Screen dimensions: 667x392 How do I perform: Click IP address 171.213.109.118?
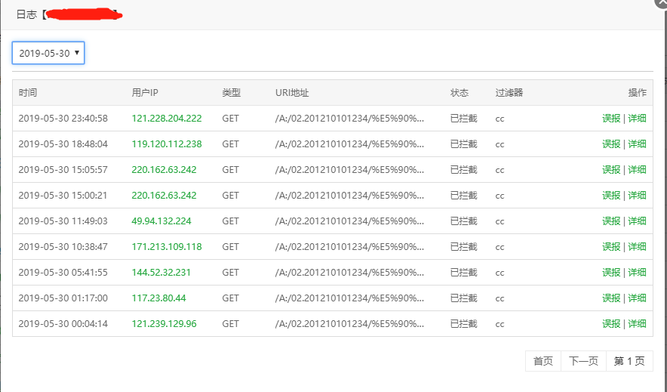click(x=167, y=246)
